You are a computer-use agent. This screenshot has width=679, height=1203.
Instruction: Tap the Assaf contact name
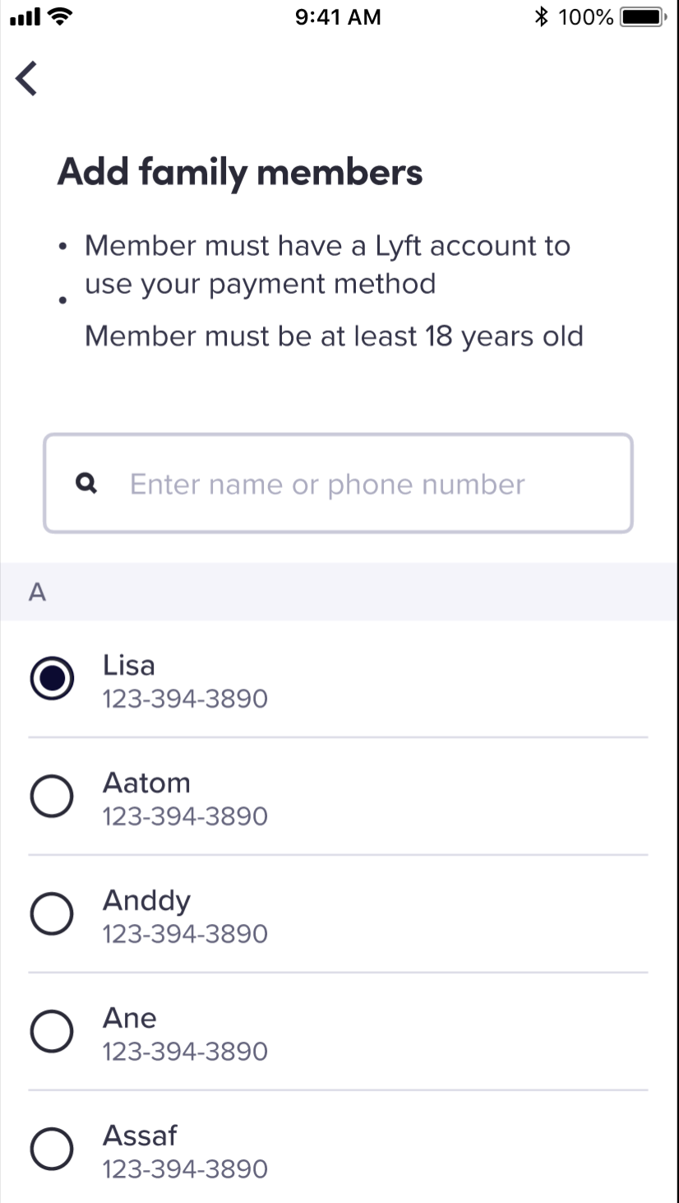point(140,1136)
